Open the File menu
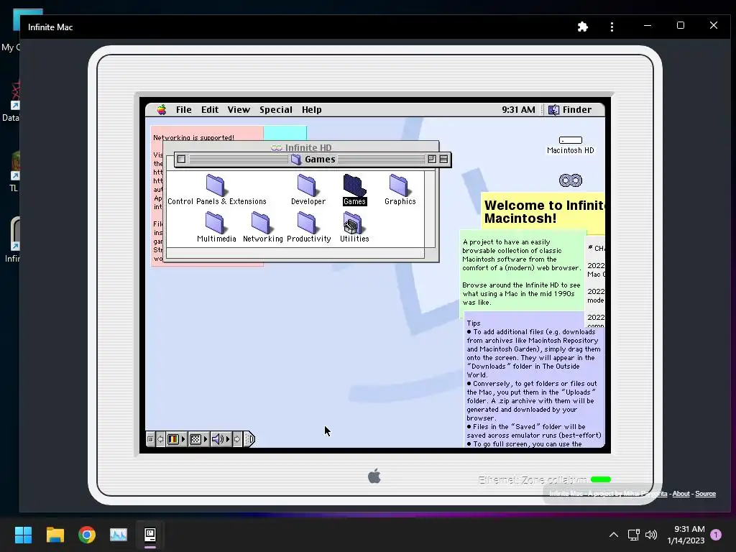 (x=183, y=110)
